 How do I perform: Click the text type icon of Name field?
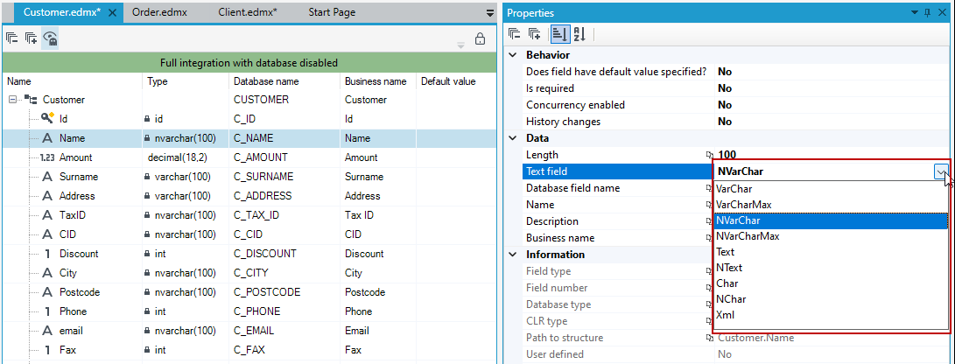click(x=47, y=138)
